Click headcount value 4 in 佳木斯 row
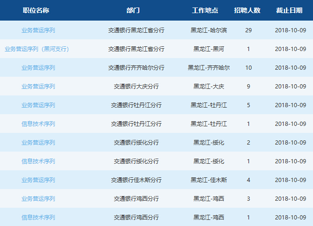 pos(249,180)
